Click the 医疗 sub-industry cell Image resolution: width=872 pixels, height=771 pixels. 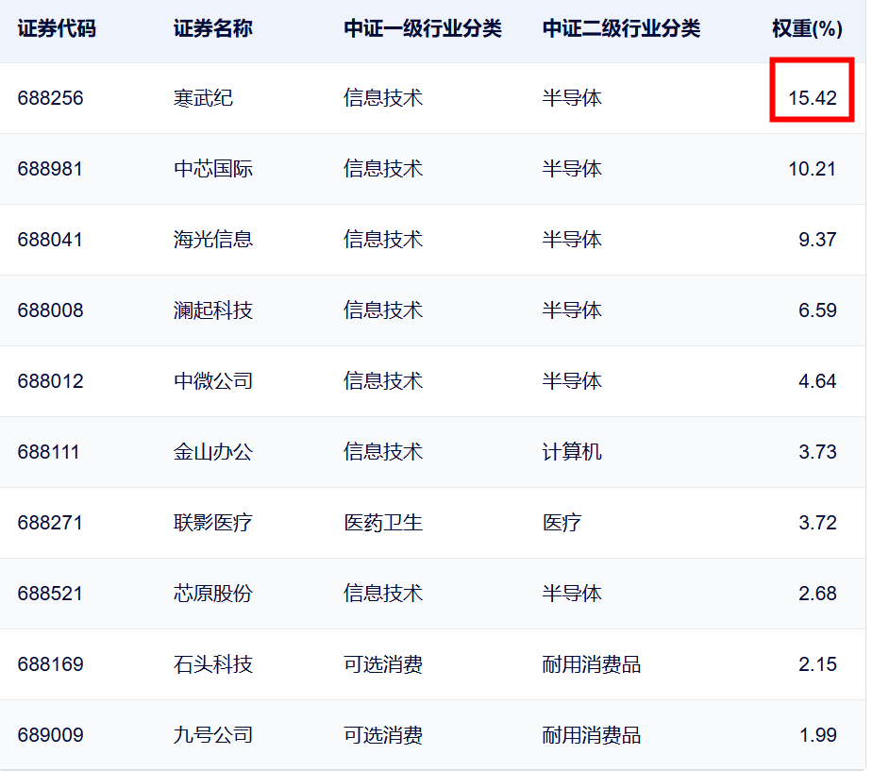pos(562,523)
